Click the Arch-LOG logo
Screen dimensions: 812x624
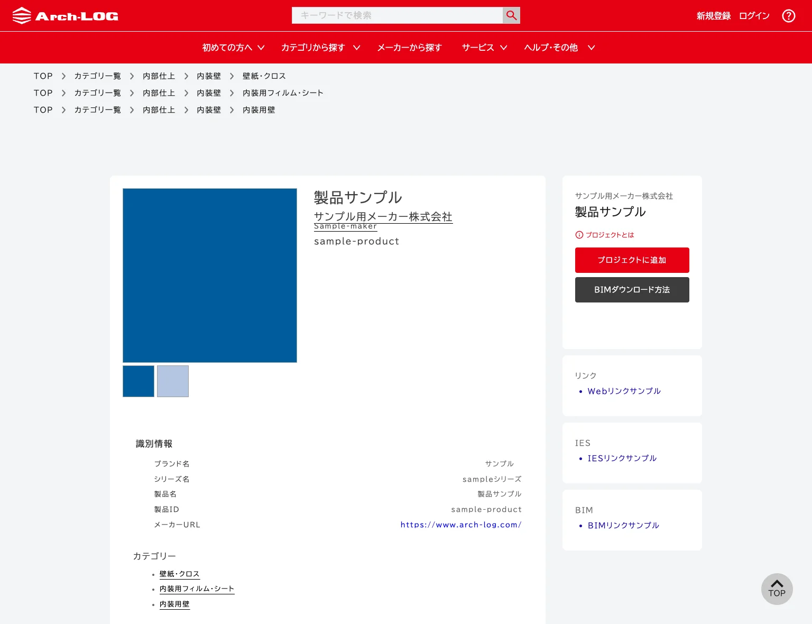65,16
